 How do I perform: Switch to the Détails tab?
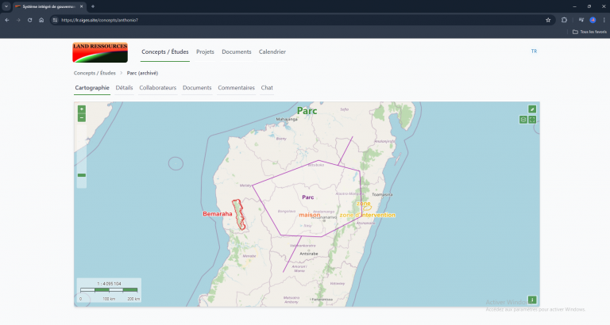coord(124,88)
